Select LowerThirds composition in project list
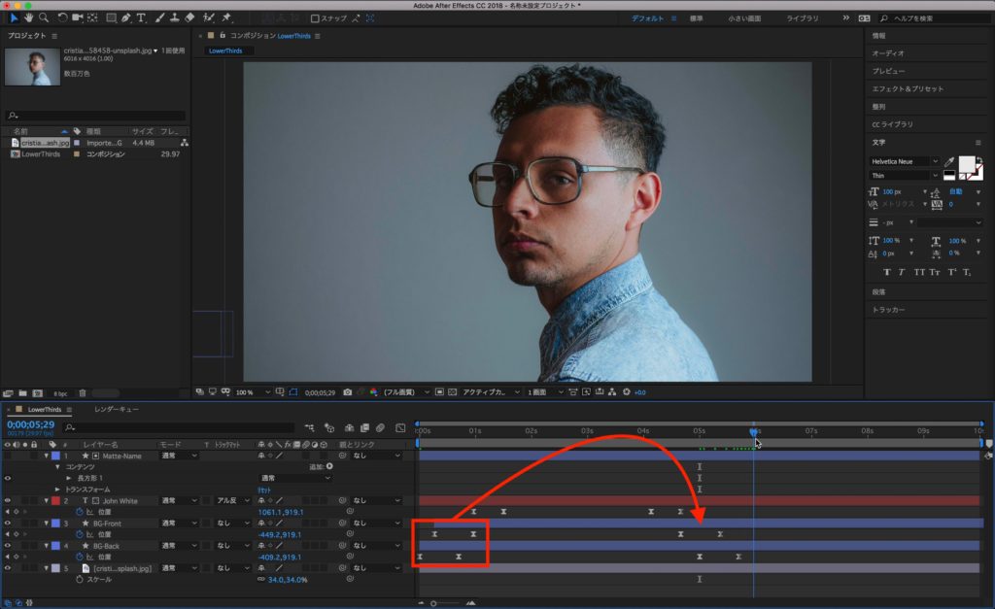The height and width of the screenshot is (609, 995). point(41,153)
